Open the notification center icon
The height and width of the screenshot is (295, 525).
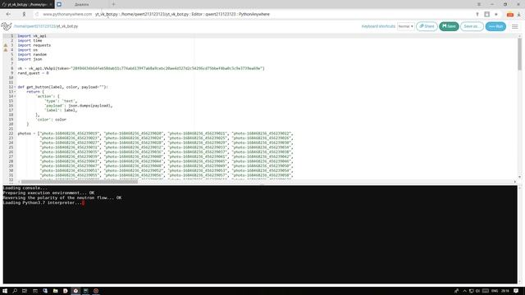516,291
